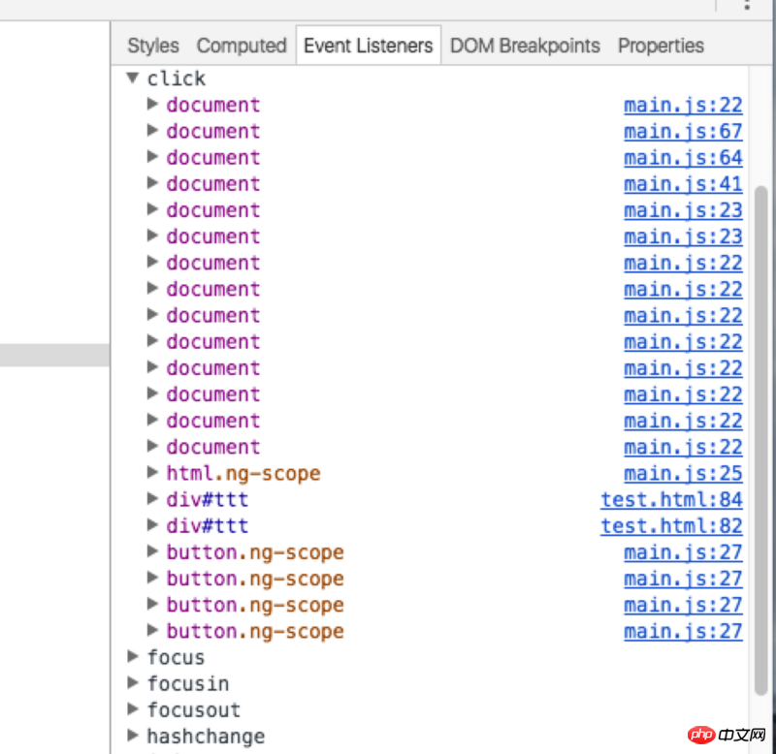Expand the document listener for main.js:67
The image size is (776, 754).
[x=152, y=131]
